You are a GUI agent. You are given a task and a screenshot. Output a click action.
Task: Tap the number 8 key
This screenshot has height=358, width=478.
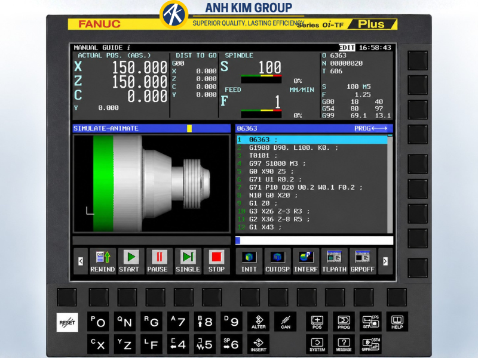point(205,322)
